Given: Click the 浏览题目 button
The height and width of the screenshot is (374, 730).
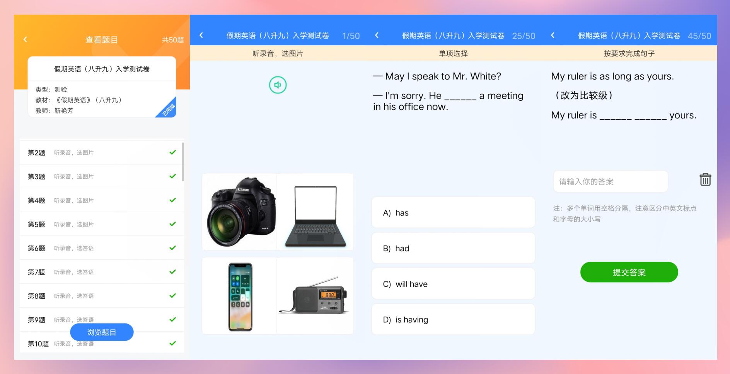Looking at the screenshot, I should (x=102, y=332).
